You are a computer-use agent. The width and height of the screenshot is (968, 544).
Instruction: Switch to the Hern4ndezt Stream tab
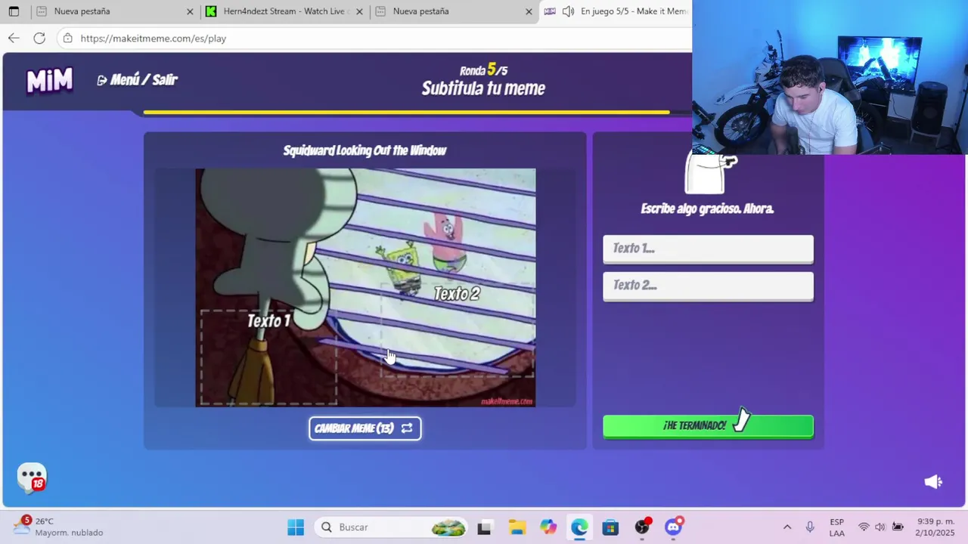tap(284, 11)
